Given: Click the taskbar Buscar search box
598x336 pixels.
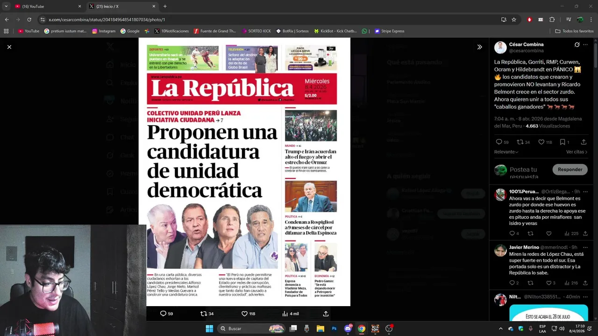Looking at the screenshot, I should pos(252,329).
